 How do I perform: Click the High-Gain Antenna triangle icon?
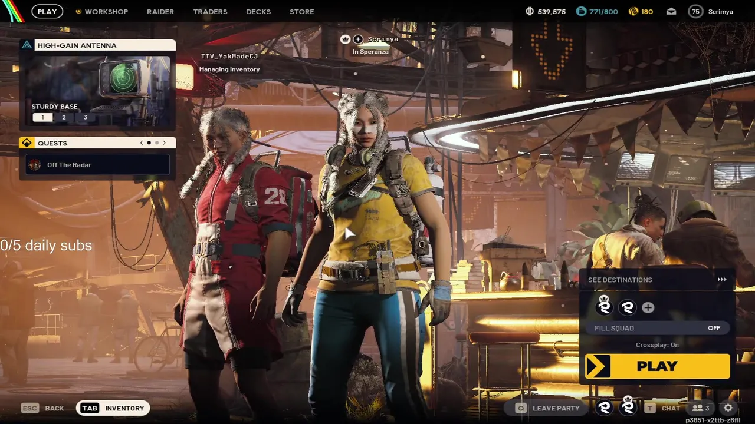[x=27, y=45]
